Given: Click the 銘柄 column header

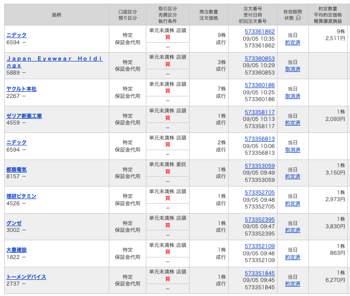Looking at the screenshot, I should 57,15.
